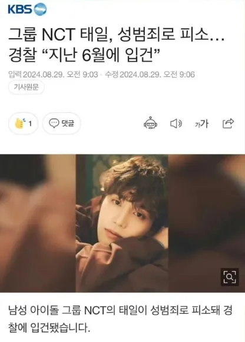This screenshot has height=342, width=245.
Task: Click the blurred left image area
Action: (38, 223)
